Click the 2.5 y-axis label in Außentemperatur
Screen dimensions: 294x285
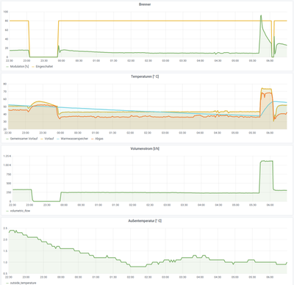click(x=5, y=228)
